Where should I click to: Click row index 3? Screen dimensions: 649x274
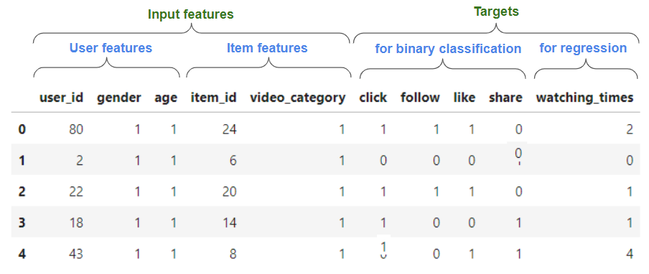point(22,223)
